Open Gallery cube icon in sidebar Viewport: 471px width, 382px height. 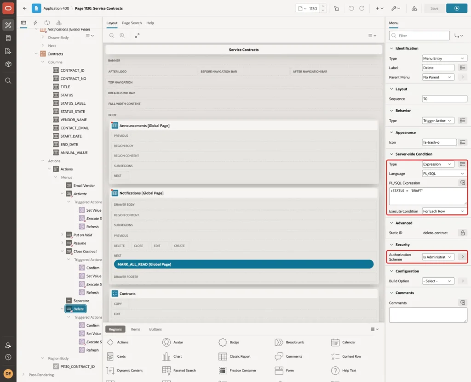pyautogui.click(x=8, y=64)
